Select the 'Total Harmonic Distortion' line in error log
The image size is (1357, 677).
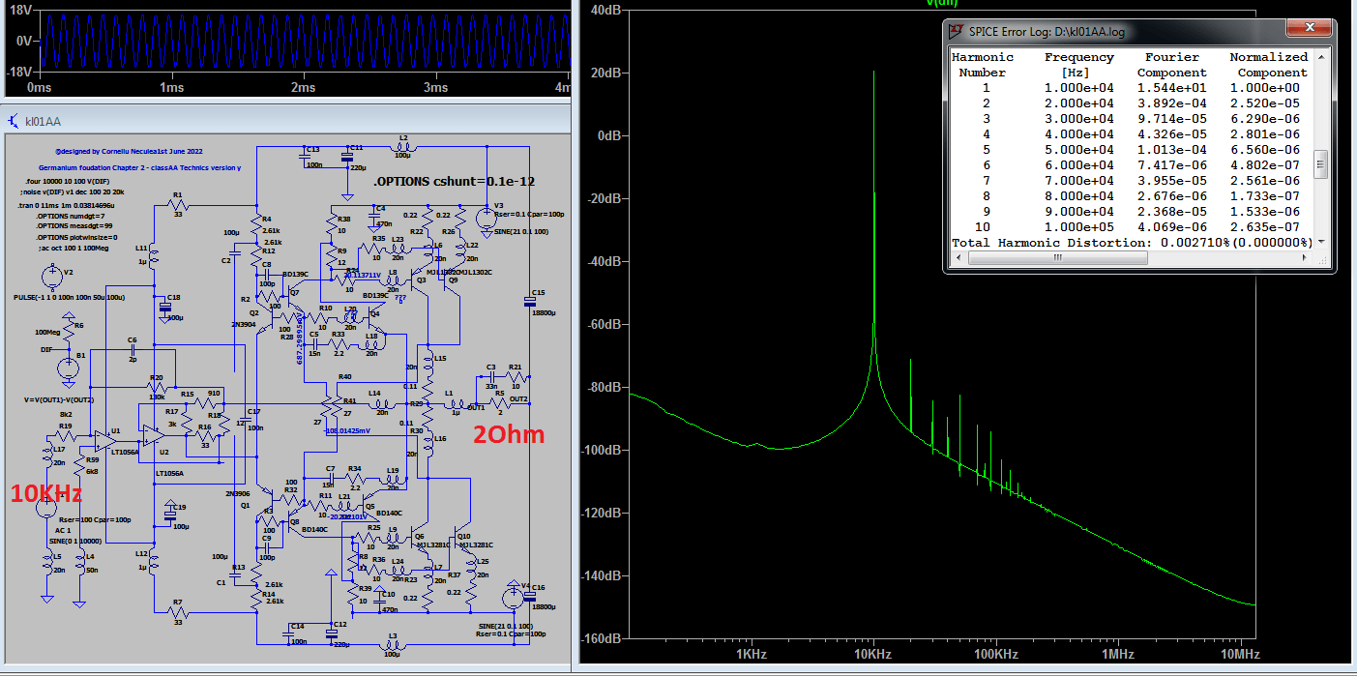pos(1132,243)
